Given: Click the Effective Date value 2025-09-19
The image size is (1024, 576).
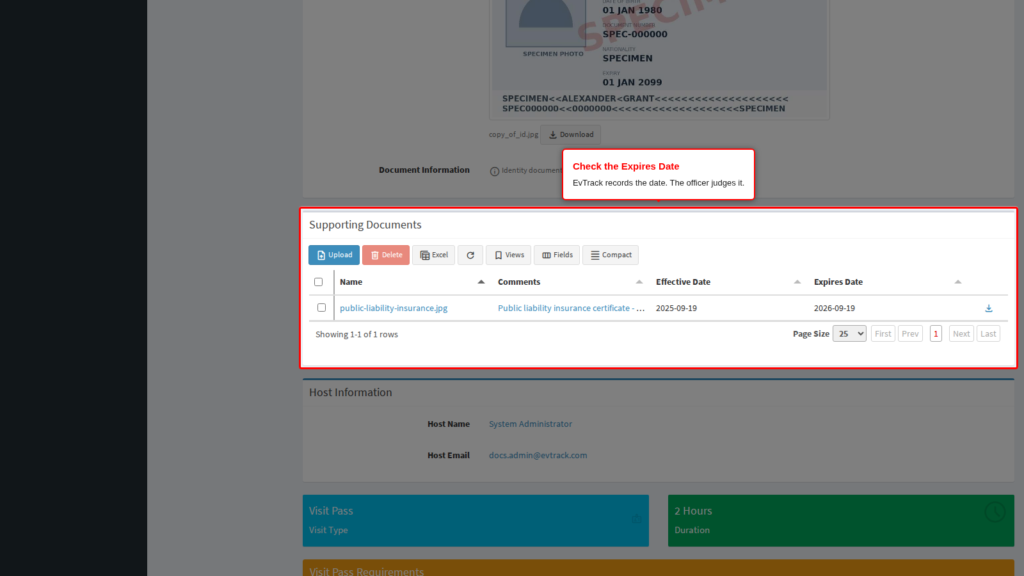Looking at the screenshot, I should pyautogui.click(x=676, y=308).
